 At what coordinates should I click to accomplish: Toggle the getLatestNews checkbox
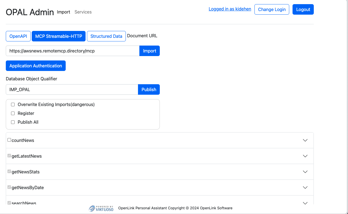tap(9, 156)
